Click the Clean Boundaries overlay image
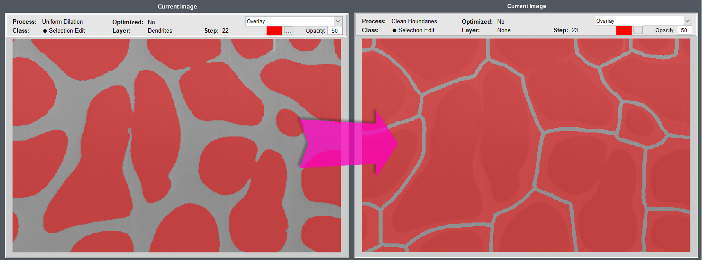The height and width of the screenshot is (260, 702). point(526,145)
